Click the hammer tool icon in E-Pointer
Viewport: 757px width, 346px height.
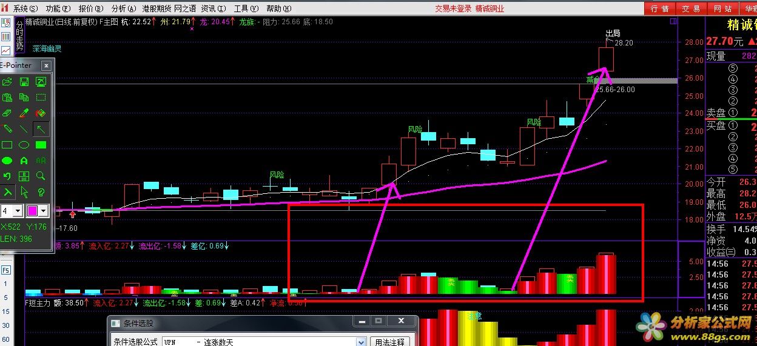[x=7, y=192]
